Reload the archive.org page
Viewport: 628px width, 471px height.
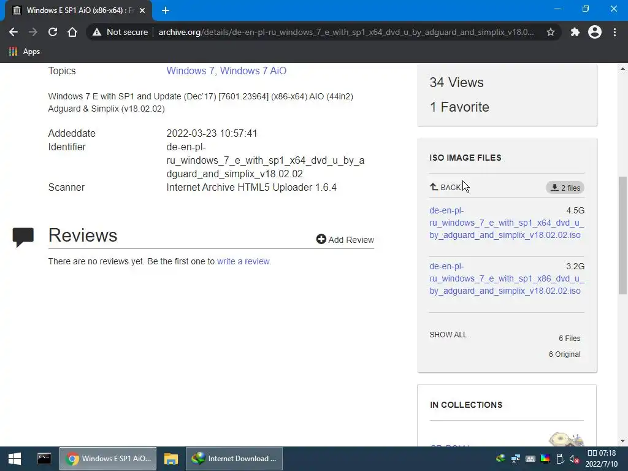[x=53, y=32]
